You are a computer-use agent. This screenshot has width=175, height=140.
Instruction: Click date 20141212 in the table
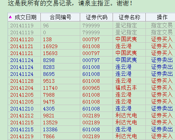[x=22, y=116]
